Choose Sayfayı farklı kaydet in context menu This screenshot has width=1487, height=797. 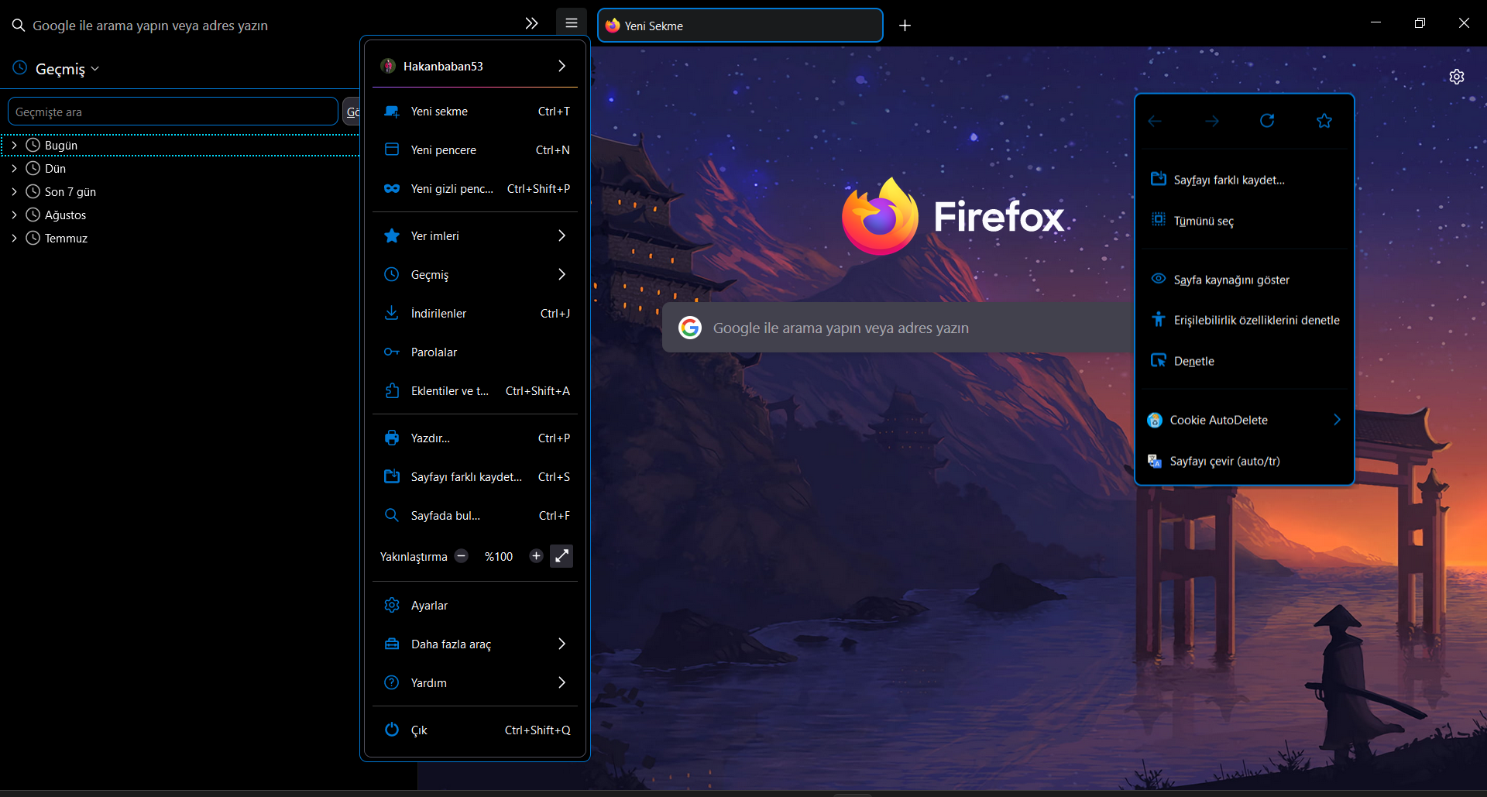point(1245,180)
